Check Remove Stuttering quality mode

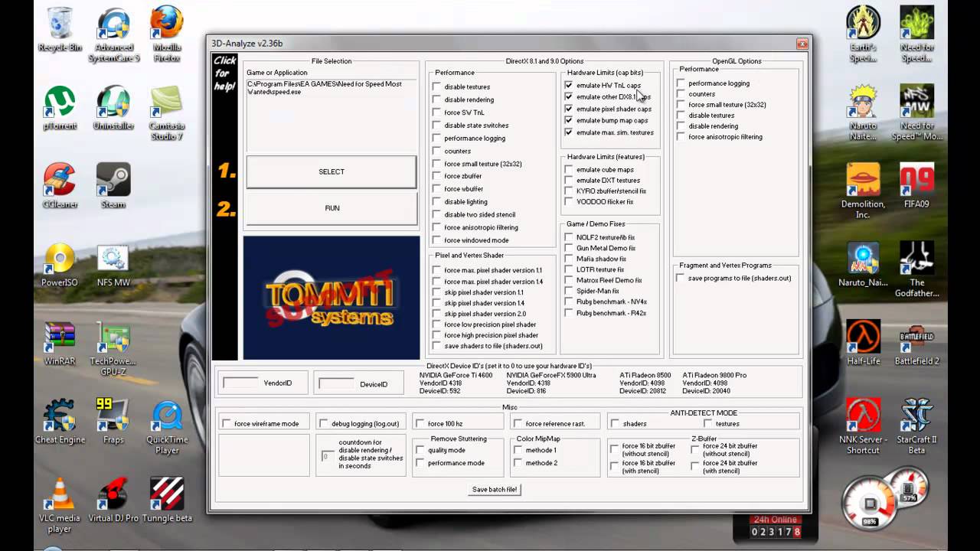[x=420, y=450]
